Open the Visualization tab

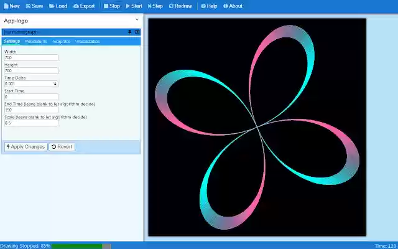click(x=88, y=41)
